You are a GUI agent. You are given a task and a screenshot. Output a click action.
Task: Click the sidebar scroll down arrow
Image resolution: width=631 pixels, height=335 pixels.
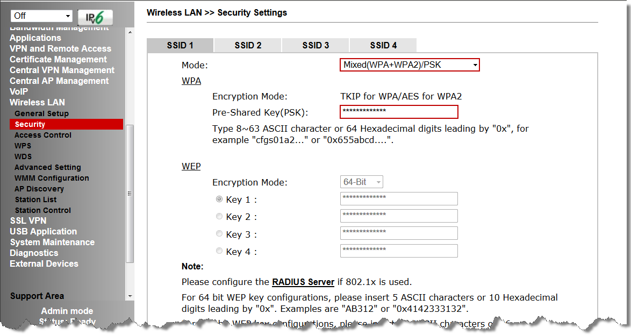(x=130, y=296)
